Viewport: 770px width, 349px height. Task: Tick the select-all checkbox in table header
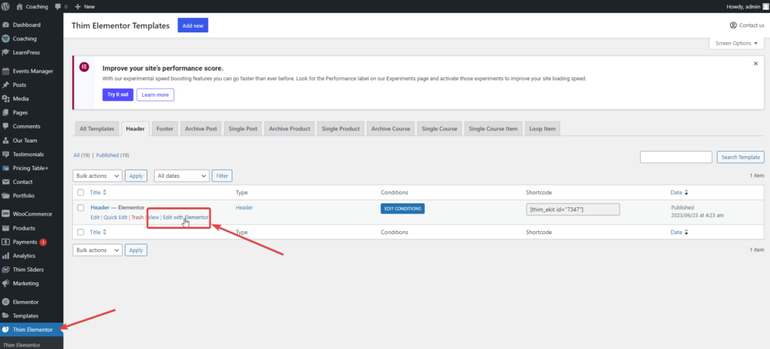80,193
